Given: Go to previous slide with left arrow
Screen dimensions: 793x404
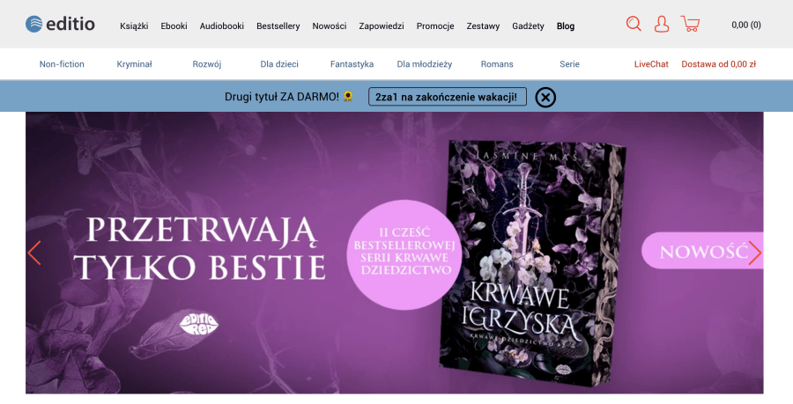Looking at the screenshot, I should pos(34,253).
